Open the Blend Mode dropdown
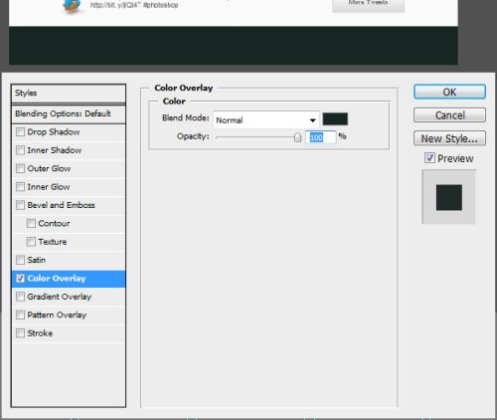The image size is (497, 420). [266, 120]
